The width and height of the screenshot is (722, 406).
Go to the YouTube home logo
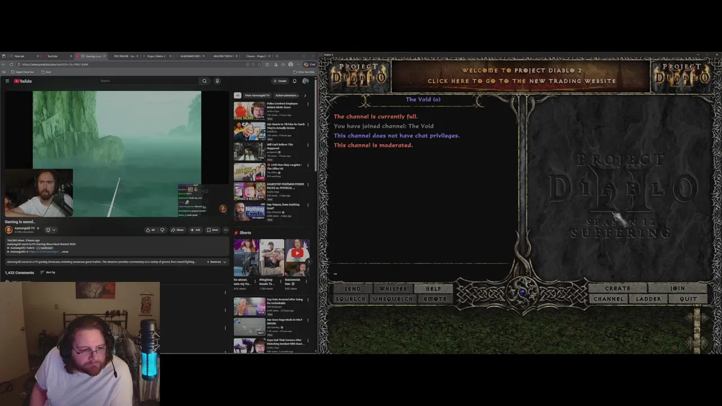pos(23,81)
